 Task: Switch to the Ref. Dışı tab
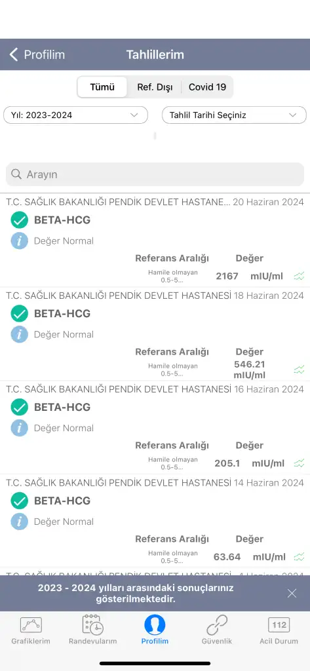tap(155, 87)
